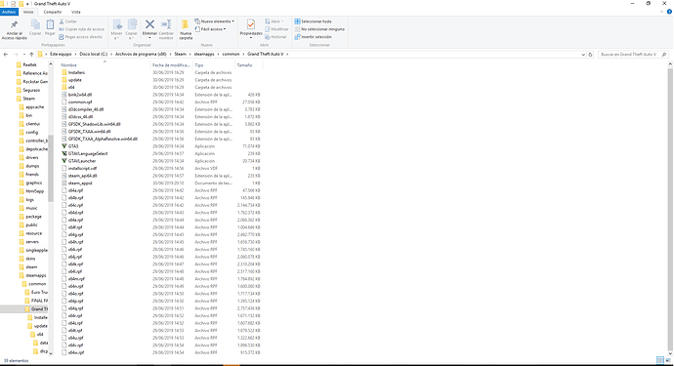This screenshot has height=366, width=674.
Task: Open Explorer help question mark icon
Action: point(669,12)
